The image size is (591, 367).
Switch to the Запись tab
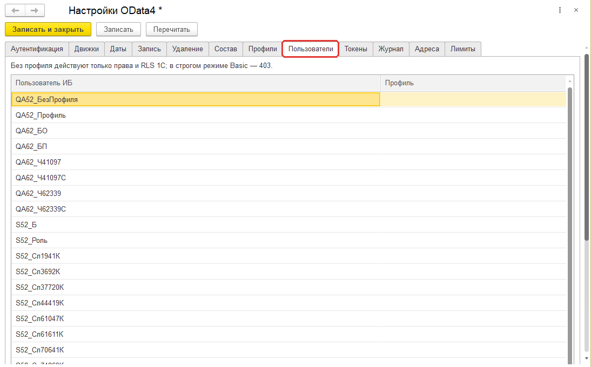[149, 49]
